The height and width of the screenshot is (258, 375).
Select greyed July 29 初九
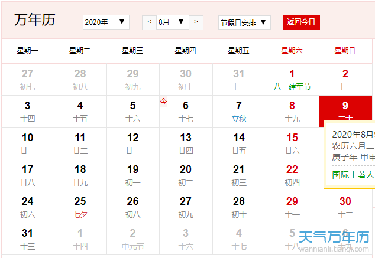(133, 80)
